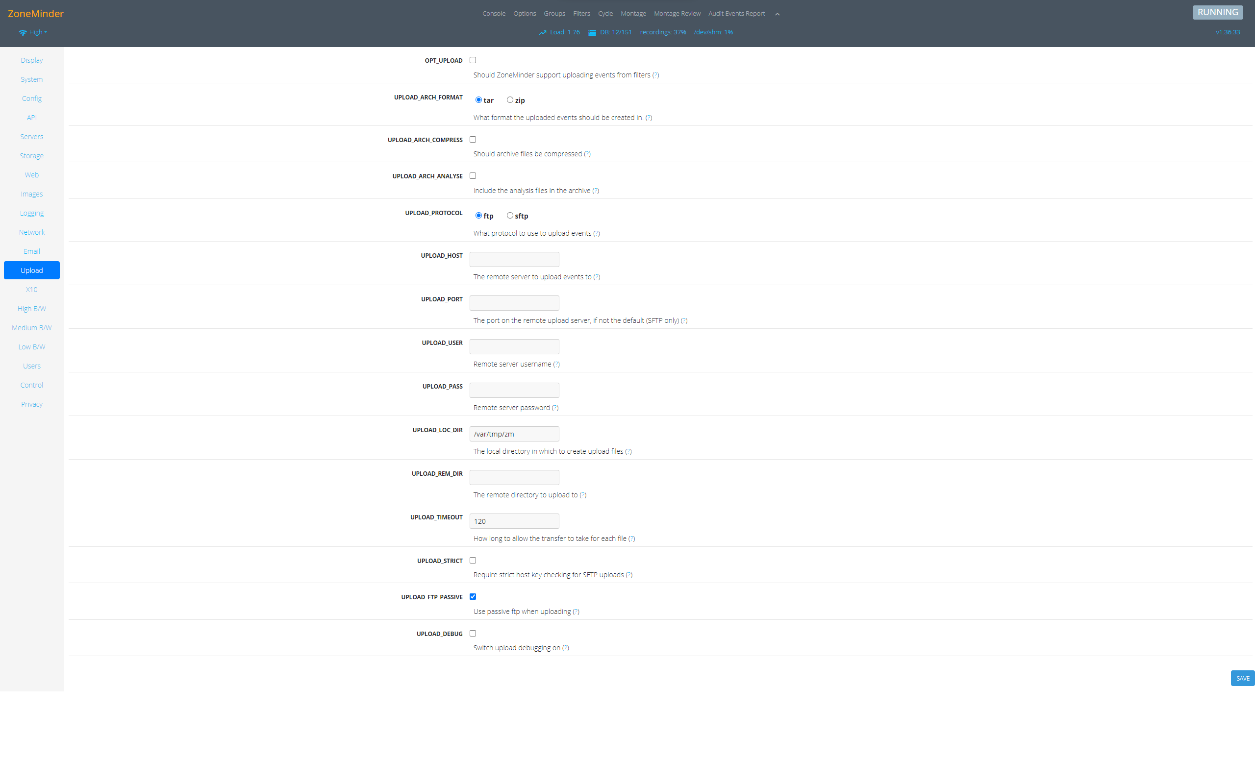This screenshot has height=784, width=1255.
Task: Click the SAVE button
Action: pos(1242,678)
